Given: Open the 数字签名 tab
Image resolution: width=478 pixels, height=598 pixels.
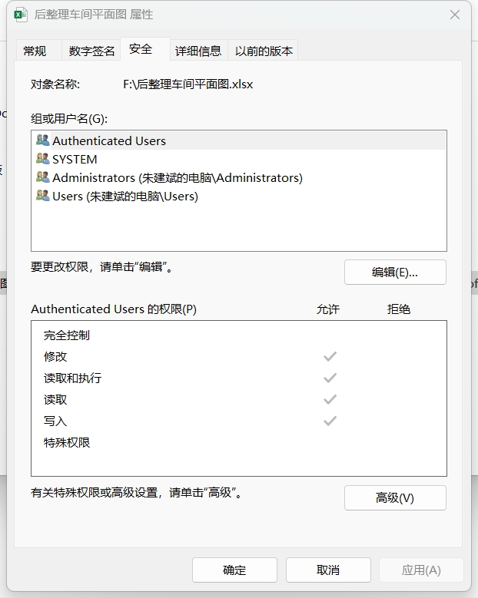Looking at the screenshot, I should [x=91, y=51].
